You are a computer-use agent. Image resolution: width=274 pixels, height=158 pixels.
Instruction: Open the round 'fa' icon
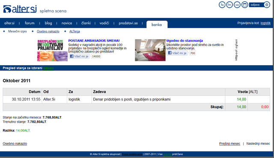coord(222,5)
